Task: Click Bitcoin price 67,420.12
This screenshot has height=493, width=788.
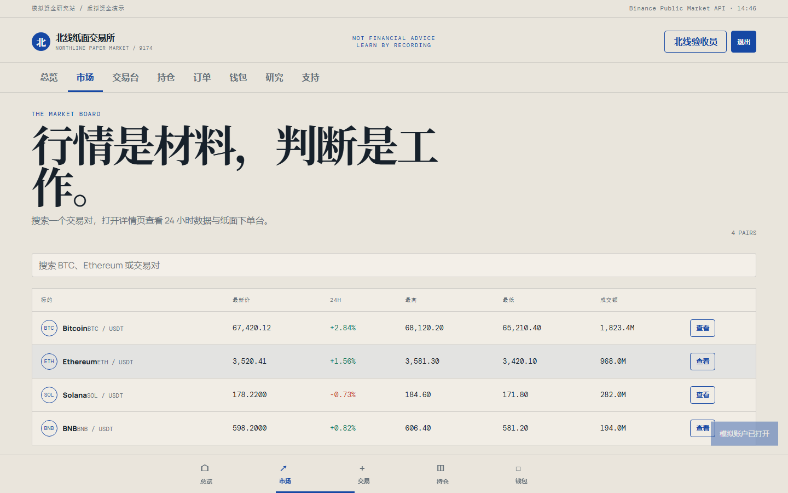Action: tap(252, 328)
